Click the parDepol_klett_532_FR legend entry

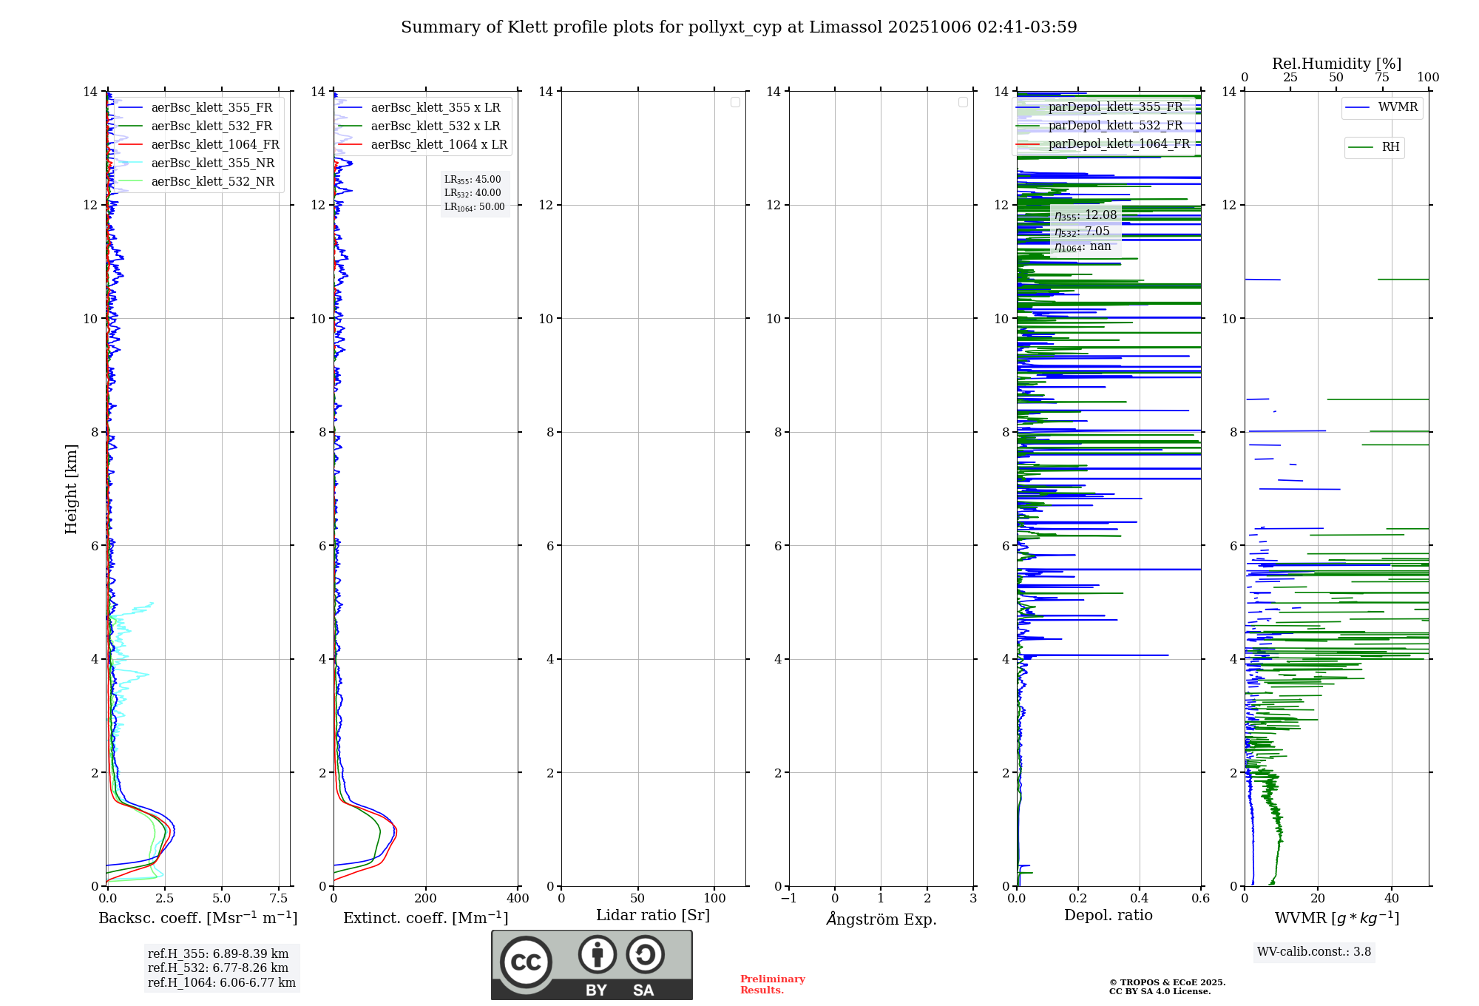tap(1114, 126)
